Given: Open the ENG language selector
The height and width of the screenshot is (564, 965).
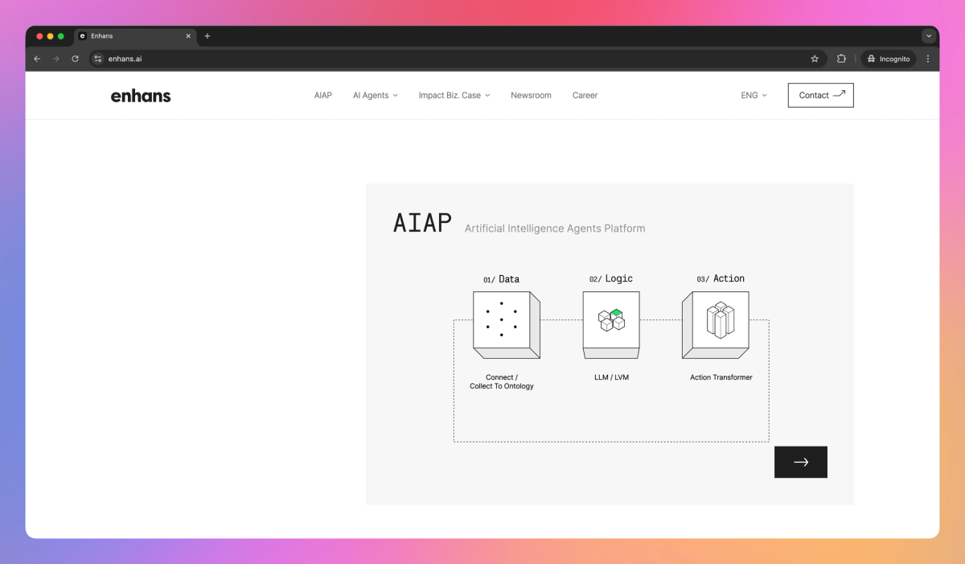Looking at the screenshot, I should pyautogui.click(x=754, y=95).
